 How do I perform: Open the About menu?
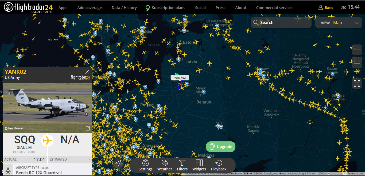coord(241,8)
